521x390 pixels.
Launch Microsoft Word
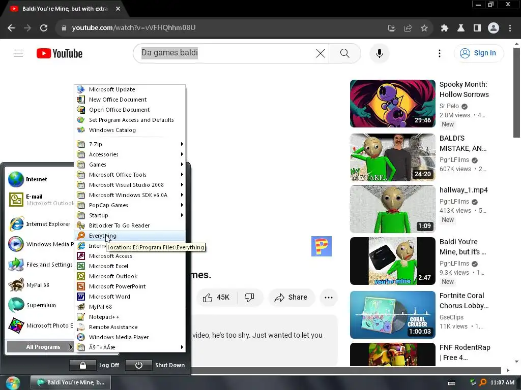(130, 297)
